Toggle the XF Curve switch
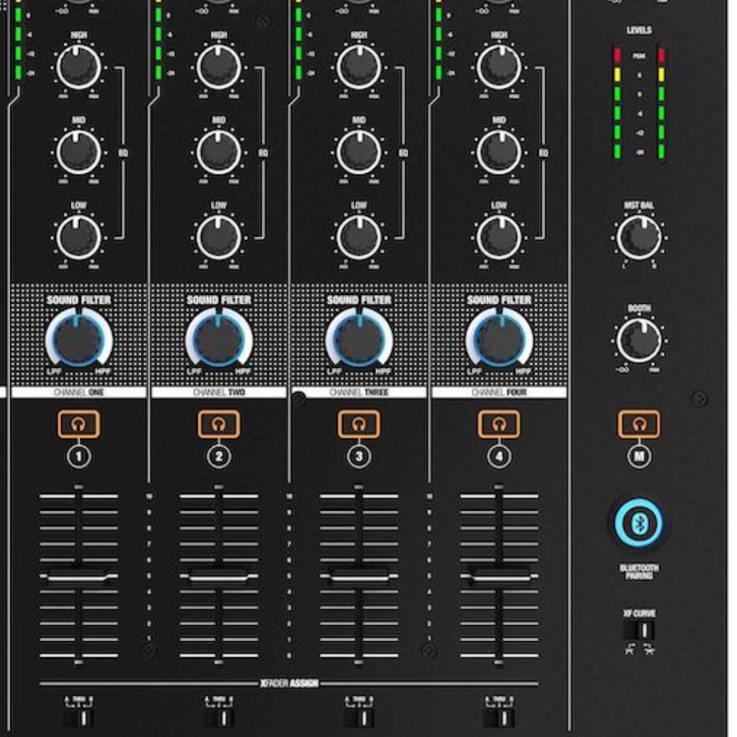Viewport: 737px width, 737px height. 639,630
